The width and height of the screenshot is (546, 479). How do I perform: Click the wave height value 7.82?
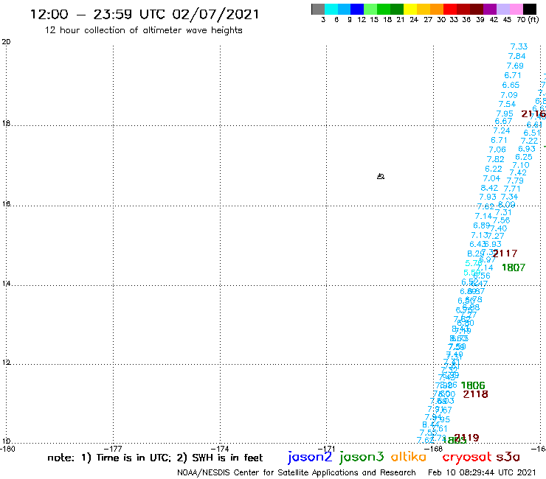pos(496,159)
